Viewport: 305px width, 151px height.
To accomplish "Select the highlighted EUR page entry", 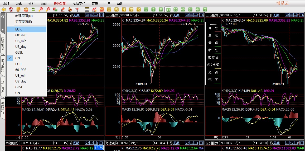I will (27, 29).
